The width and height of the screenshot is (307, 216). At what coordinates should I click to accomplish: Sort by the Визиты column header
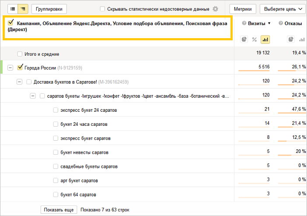coord(254,24)
